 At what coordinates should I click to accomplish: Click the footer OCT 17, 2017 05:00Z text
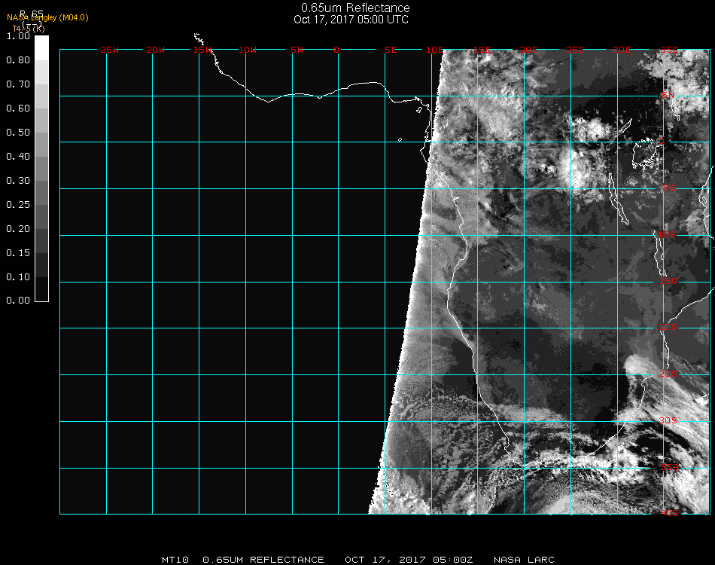pyautogui.click(x=409, y=560)
